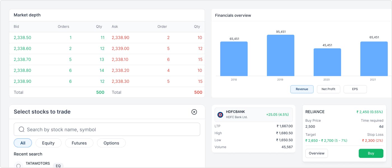Select the 2,338.50 bid price row
The width and height of the screenshot is (392, 168).
point(107,38)
